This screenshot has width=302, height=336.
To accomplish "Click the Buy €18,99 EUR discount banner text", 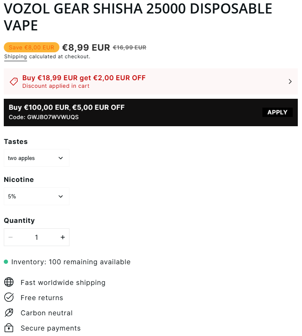I will click(84, 78).
